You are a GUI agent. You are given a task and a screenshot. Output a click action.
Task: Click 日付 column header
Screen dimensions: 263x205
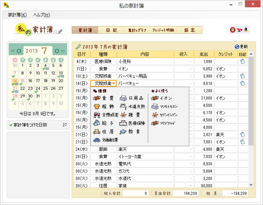click(x=82, y=54)
